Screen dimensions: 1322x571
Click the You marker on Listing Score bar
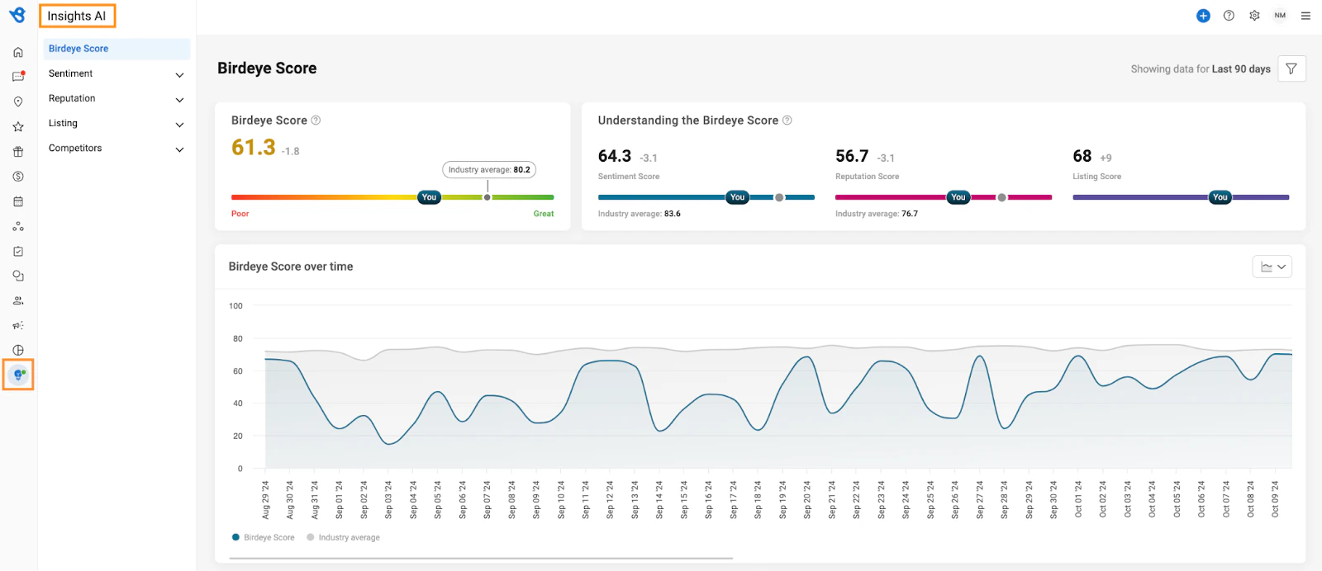click(x=1220, y=197)
